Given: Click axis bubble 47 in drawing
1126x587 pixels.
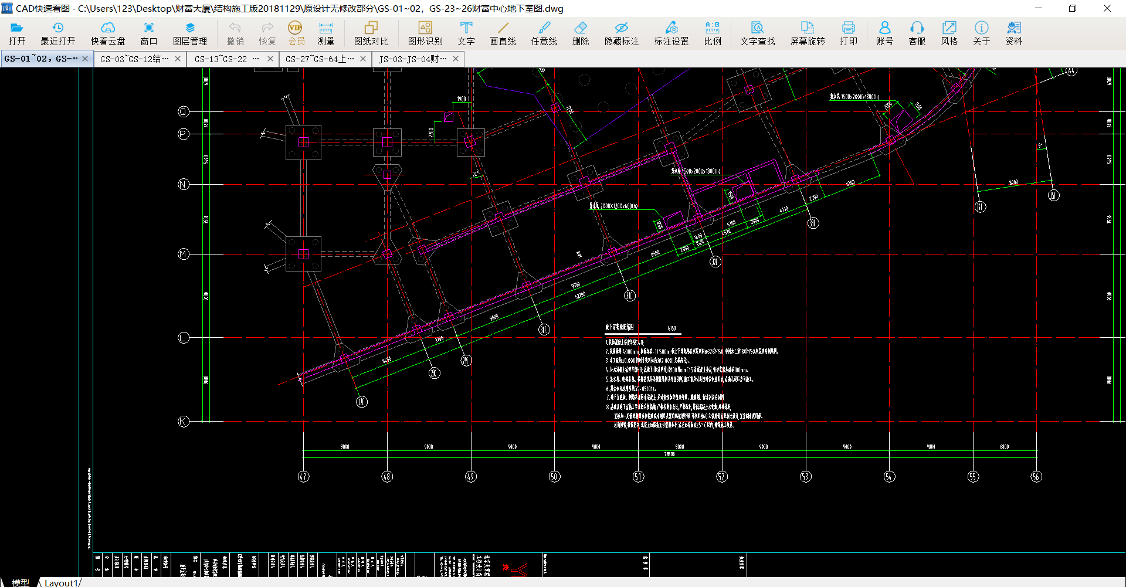Looking at the screenshot, I should coord(303,477).
